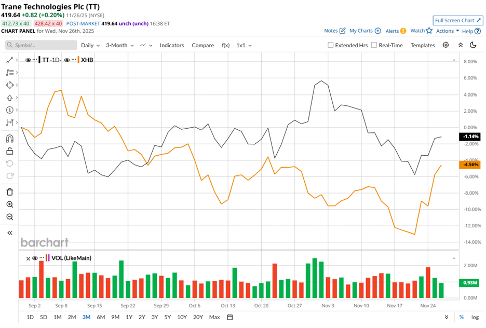Select the Fibonacci levels tool icon
This screenshot has height=328, width=486.
coord(10,73)
